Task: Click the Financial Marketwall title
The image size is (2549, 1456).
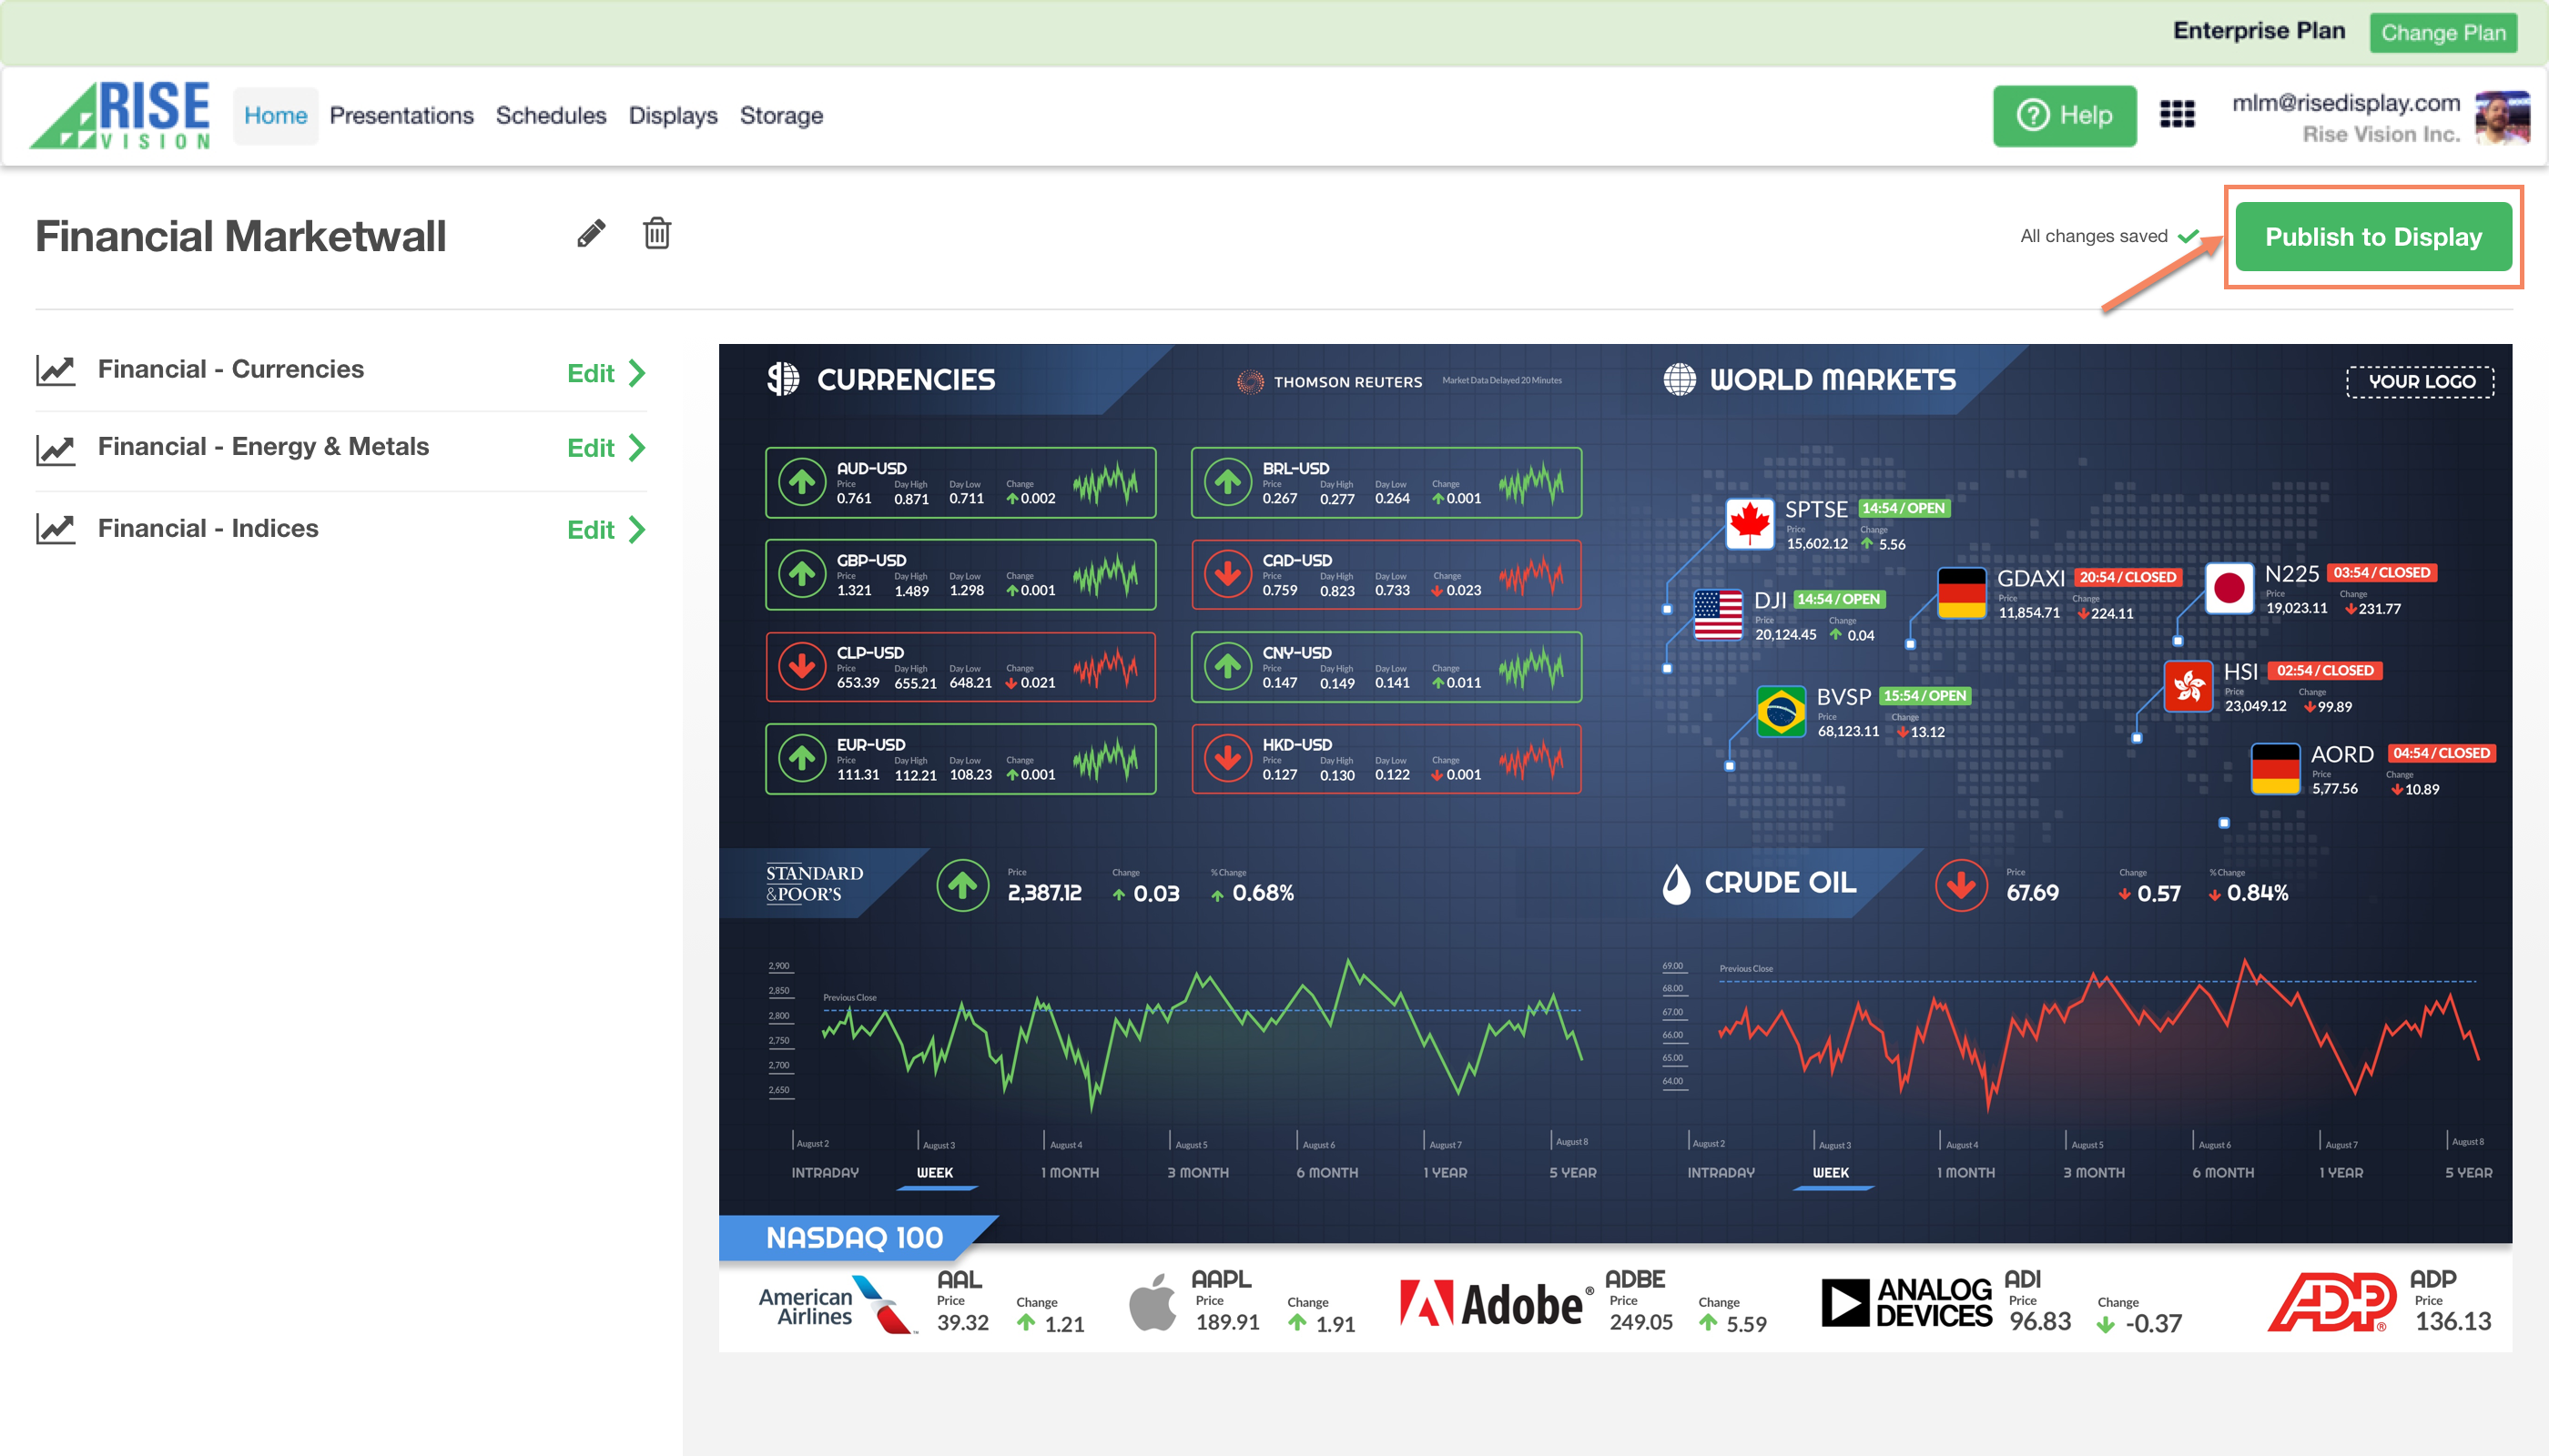Action: click(241, 237)
